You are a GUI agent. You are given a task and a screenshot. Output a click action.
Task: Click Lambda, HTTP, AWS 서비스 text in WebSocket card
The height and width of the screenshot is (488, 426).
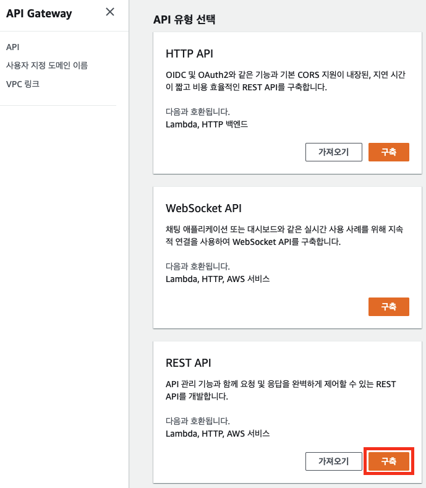(218, 279)
